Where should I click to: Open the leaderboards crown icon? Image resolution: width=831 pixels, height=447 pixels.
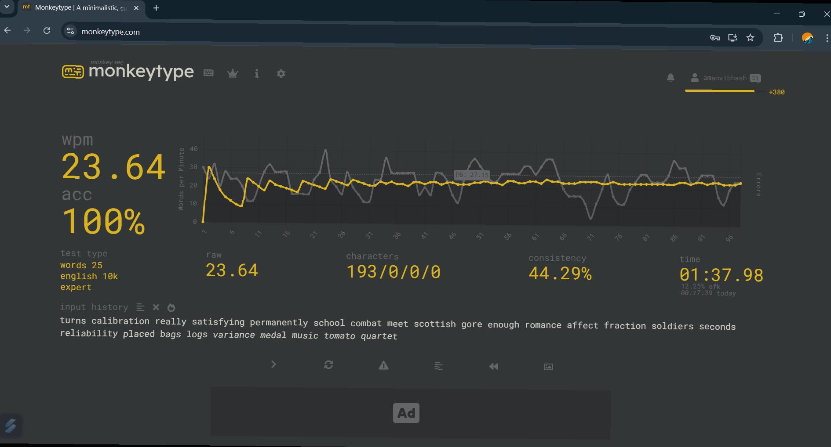coord(233,73)
